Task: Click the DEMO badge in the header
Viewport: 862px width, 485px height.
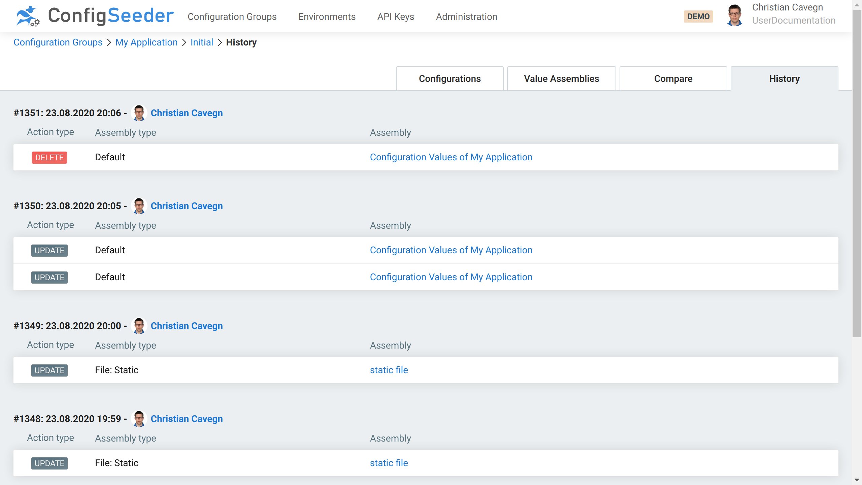Action: [698, 16]
